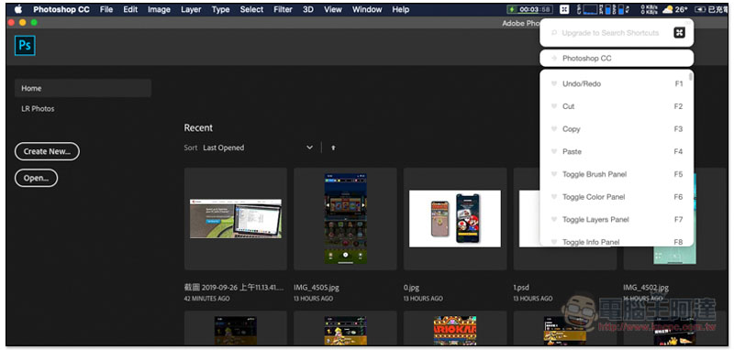734x350 pixels.
Task: Open the IMG_4505.jpg recent thumbnail
Action: pyautogui.click(x=346, y=219)
